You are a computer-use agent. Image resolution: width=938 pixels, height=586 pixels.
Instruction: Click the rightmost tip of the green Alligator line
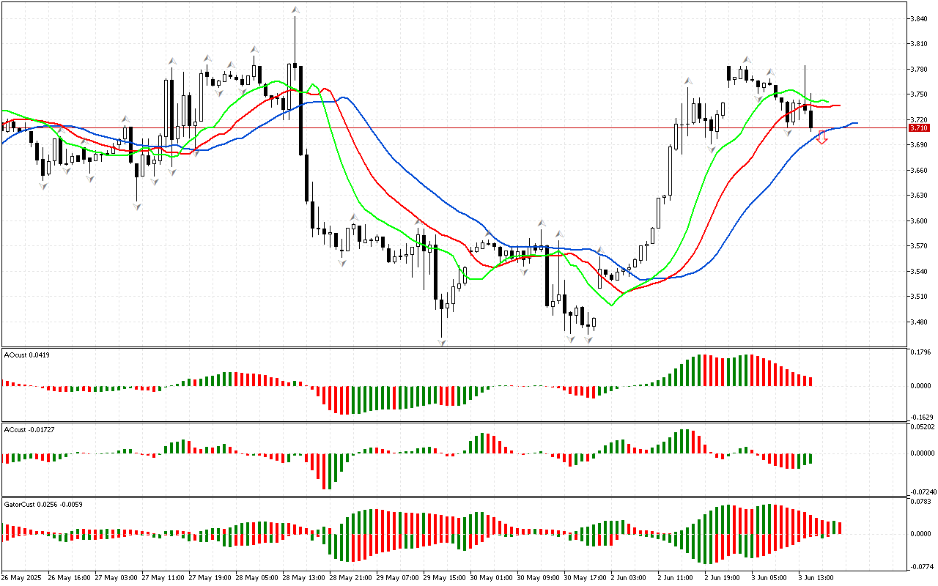tap(829, 102)
